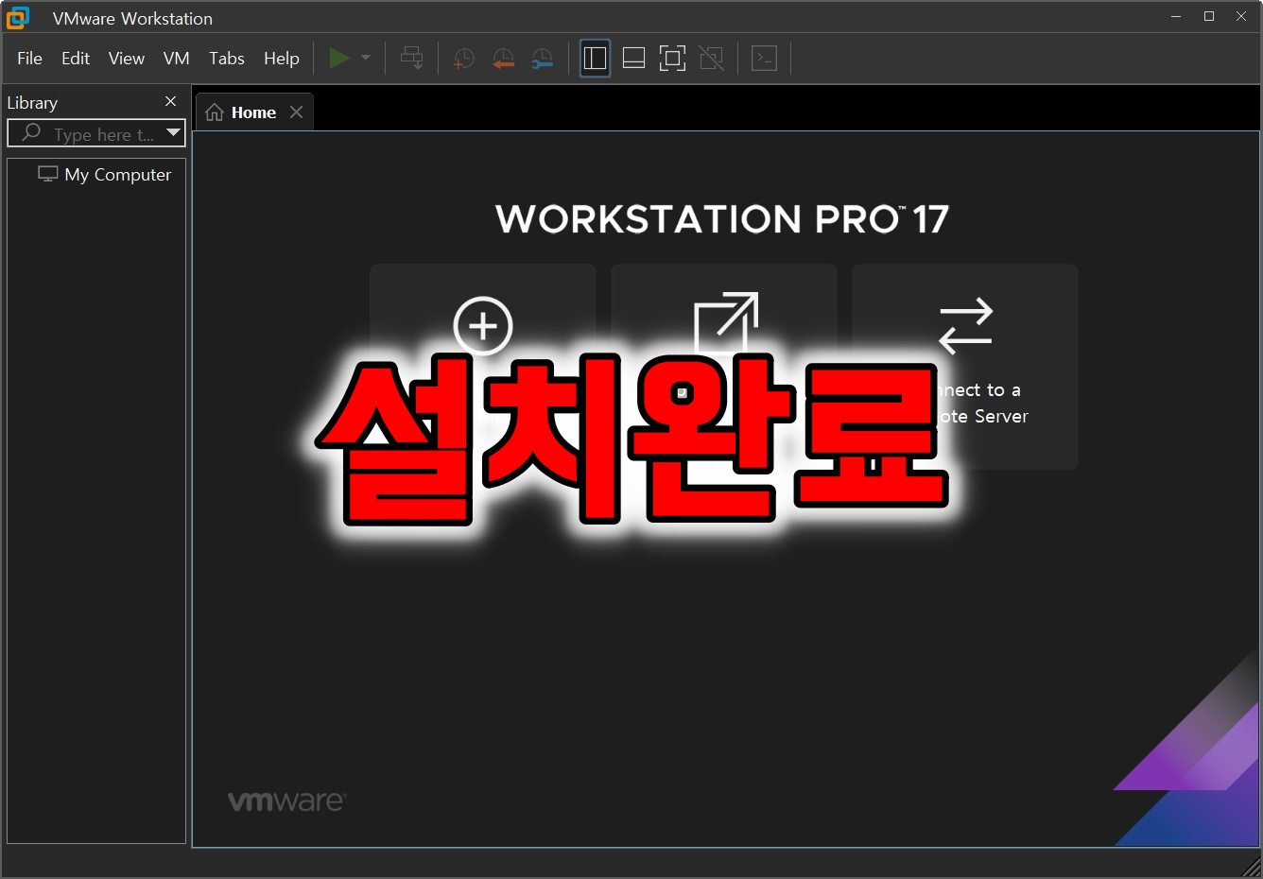Open the Help menu
This screenshot has width=1263, height=879.
pyautogui.click(x=282, y=59)
